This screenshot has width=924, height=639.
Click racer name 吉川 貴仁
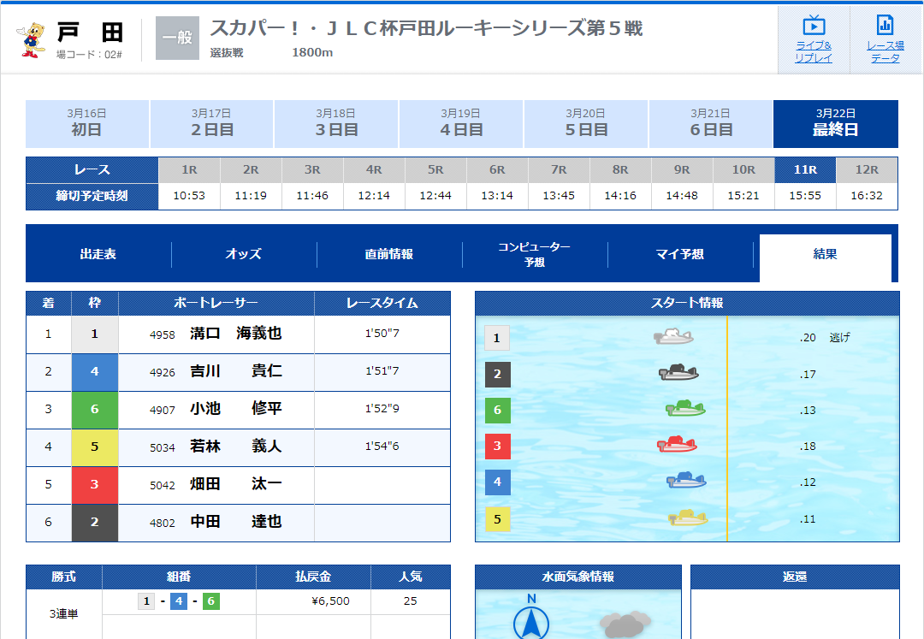pos(235,372)
